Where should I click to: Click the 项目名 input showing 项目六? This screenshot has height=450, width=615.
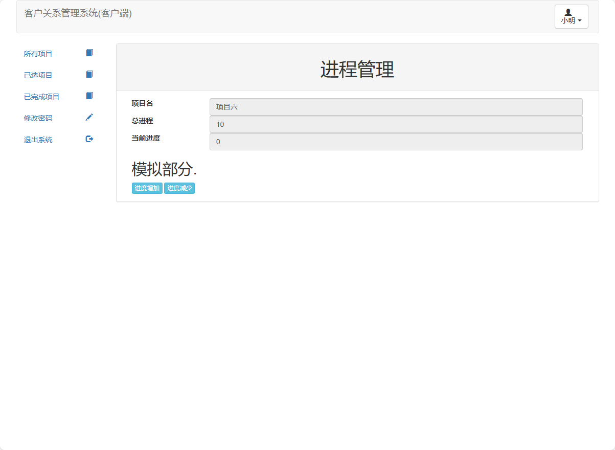[396, 107]
